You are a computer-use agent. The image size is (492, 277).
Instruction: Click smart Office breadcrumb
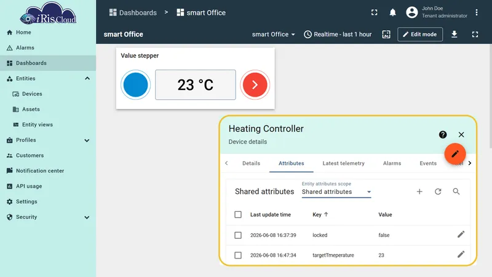201,12
